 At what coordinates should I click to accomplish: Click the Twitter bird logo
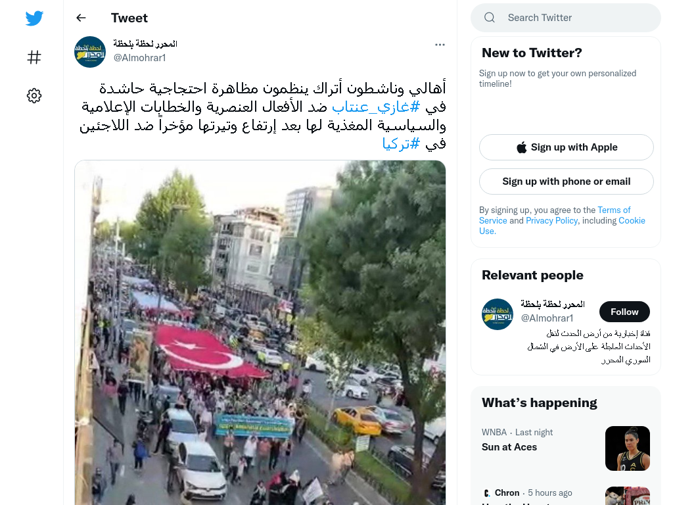coord(34,18)
